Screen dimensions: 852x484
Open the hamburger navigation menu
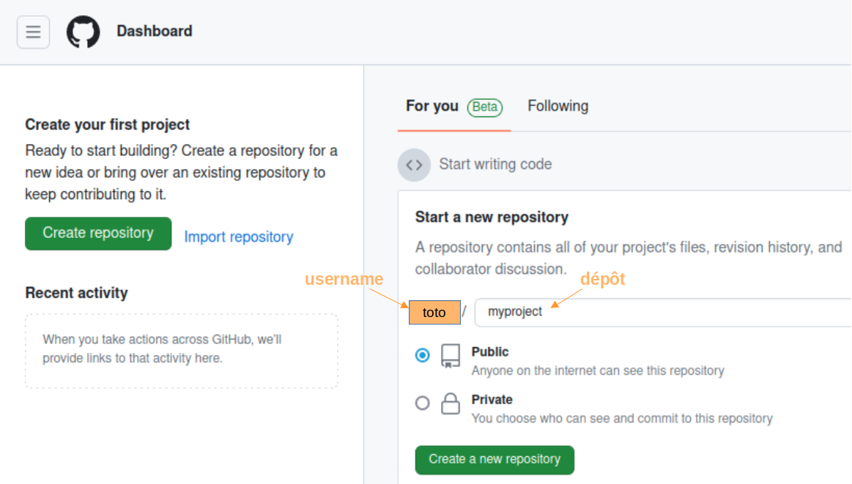click(32, 31)
